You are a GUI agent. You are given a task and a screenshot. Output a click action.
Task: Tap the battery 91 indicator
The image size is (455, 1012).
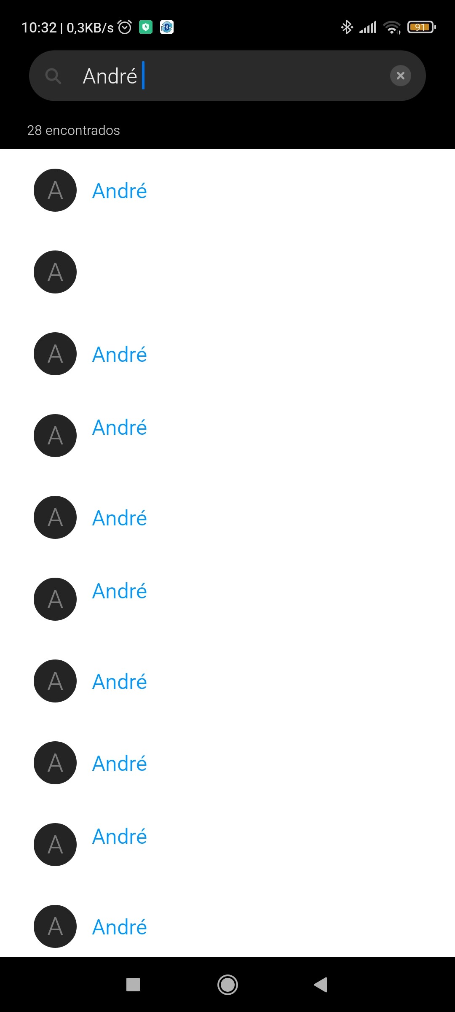[421, 27]
